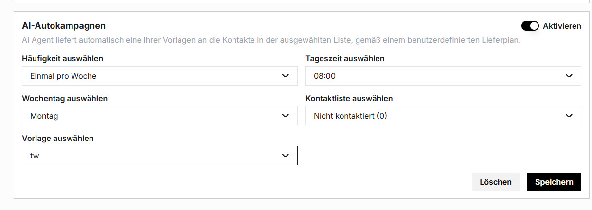Toggle the Aktivieren switch off
Image resolution: width=592 pixels, height=210 pixels.
(x=530, y=26)
